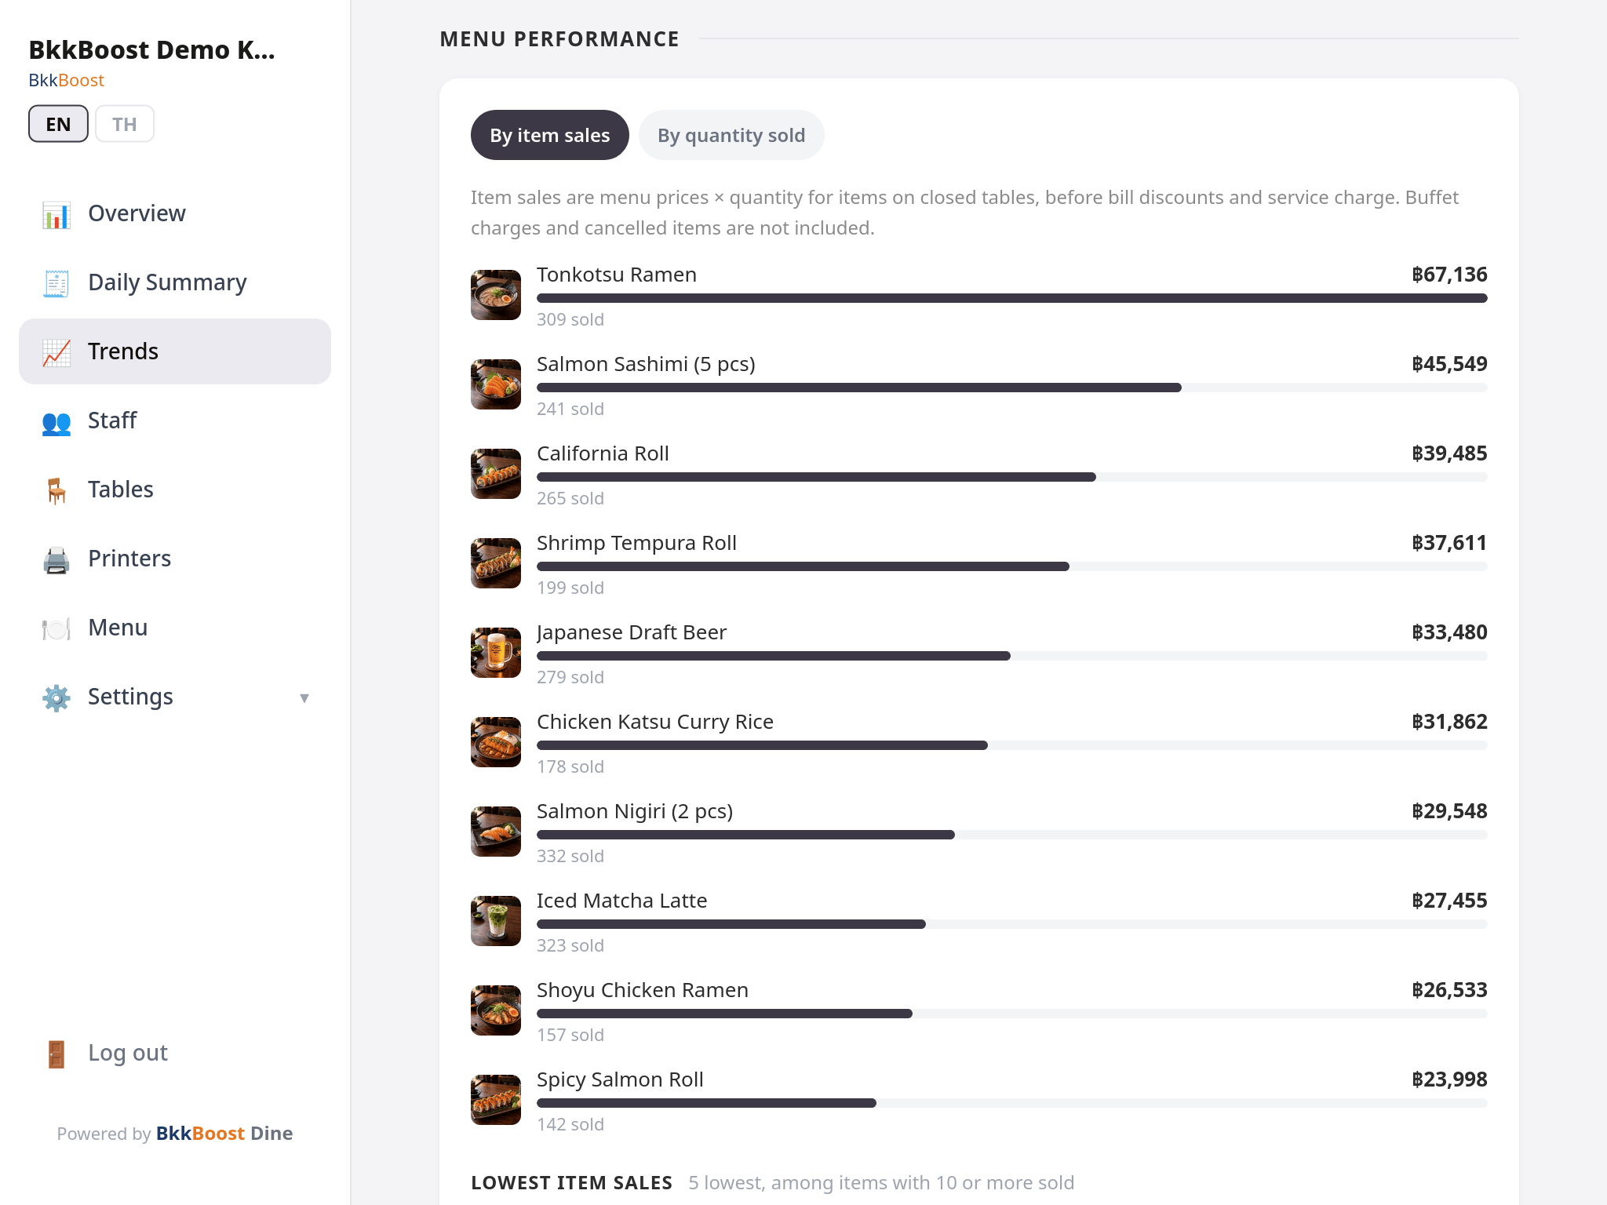Click the California Roll item name

pos(603,453)
